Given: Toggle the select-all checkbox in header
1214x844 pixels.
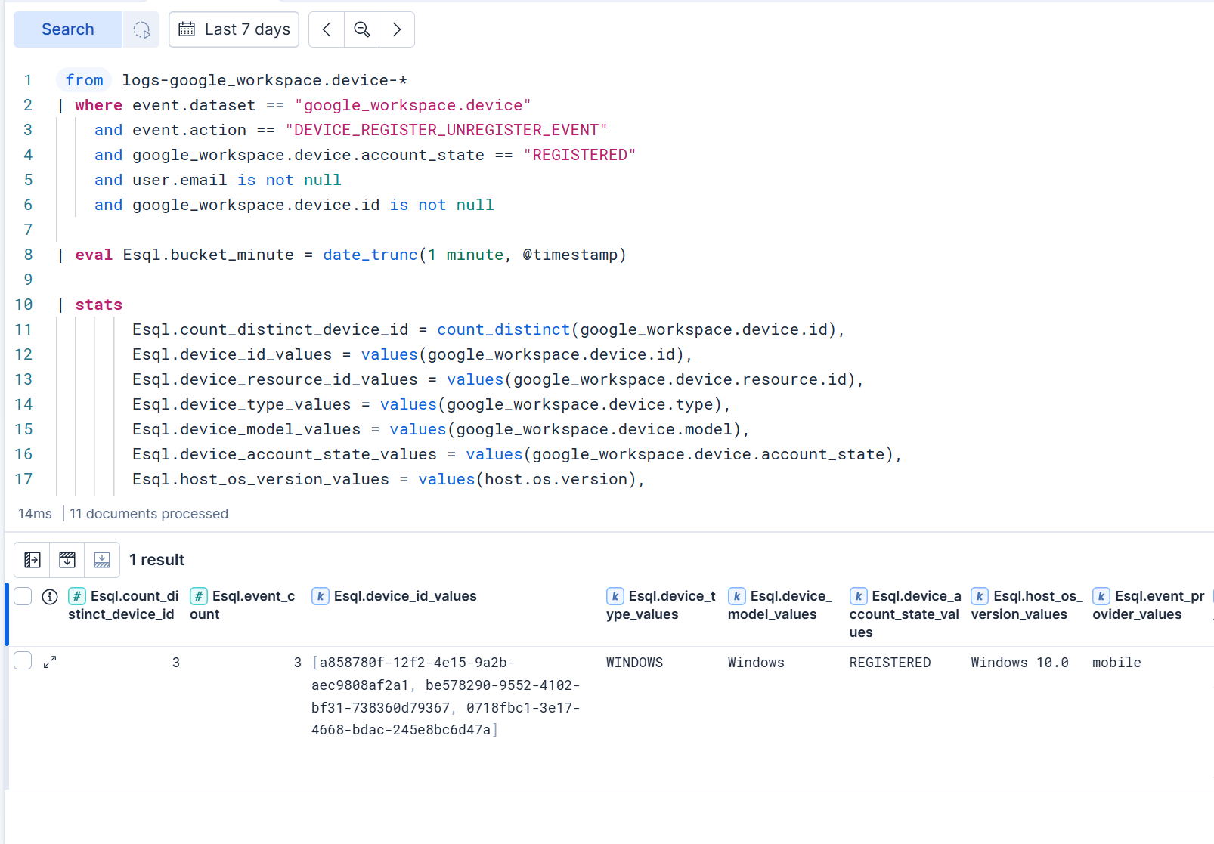Looking at the screenshot, I should click(23, 596).
